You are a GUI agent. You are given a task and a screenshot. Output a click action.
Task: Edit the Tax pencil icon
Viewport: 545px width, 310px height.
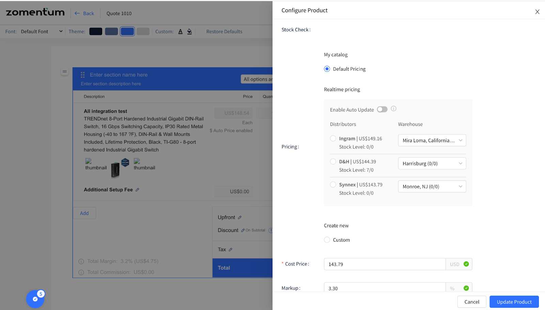[231, 249]
